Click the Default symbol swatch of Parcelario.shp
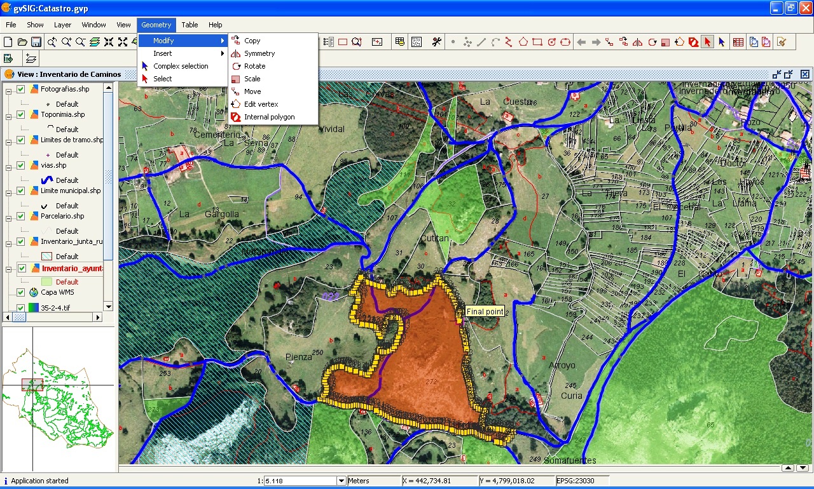 [46, 231]
